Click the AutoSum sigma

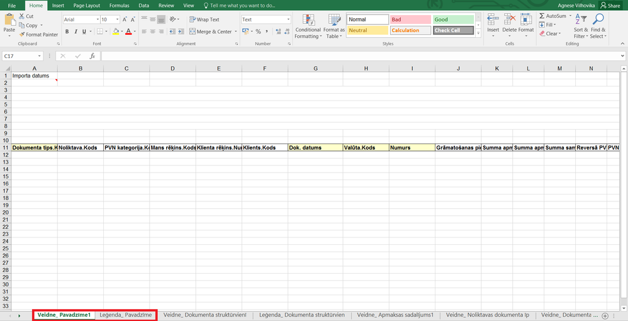pyautogui.click(x=542, y=16)
